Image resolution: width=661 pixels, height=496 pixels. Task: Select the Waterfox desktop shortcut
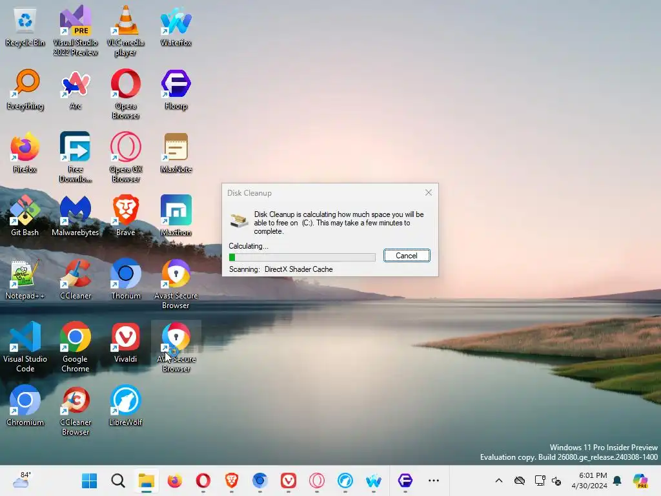pyautogui.click(x=176, y=27)
